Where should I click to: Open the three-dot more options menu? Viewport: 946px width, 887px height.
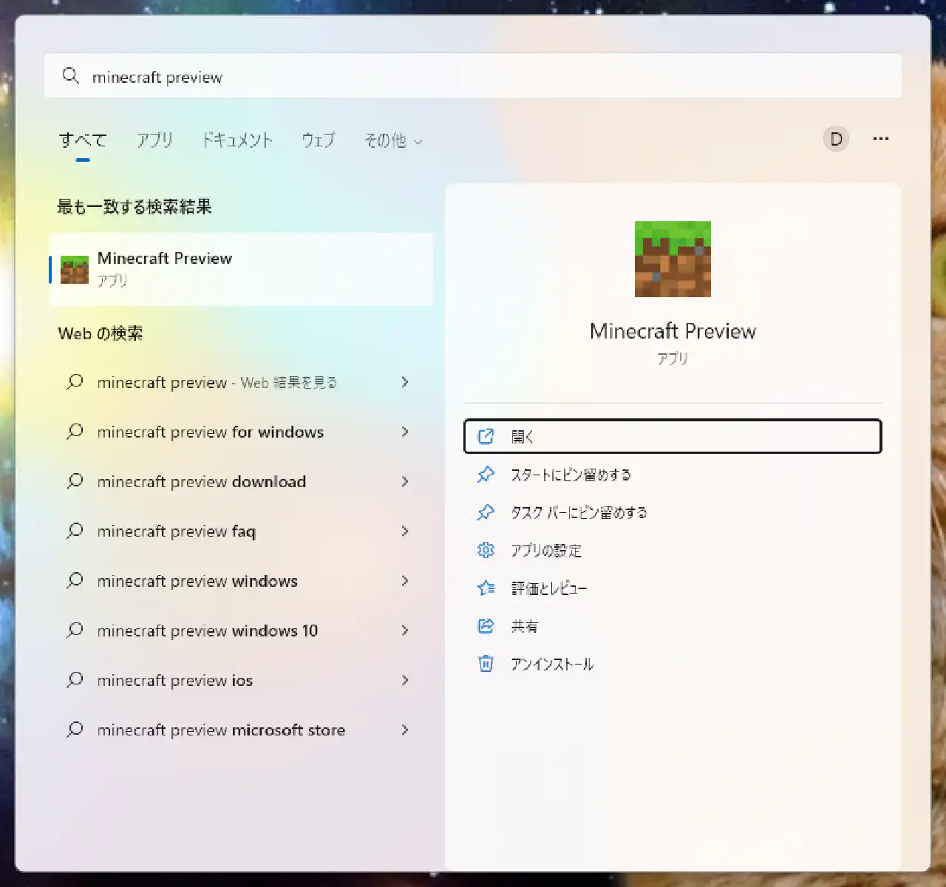click(880, 139)
